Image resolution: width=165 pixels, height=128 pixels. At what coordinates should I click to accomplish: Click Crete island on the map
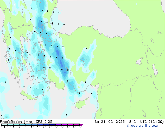28,96
